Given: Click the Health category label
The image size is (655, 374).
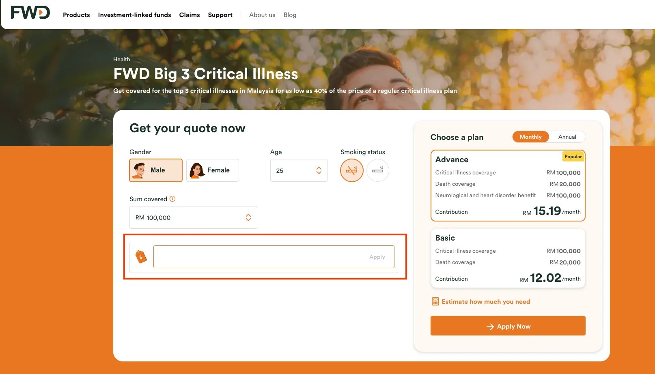Looking at the screenshot, I should pos(122,59).
